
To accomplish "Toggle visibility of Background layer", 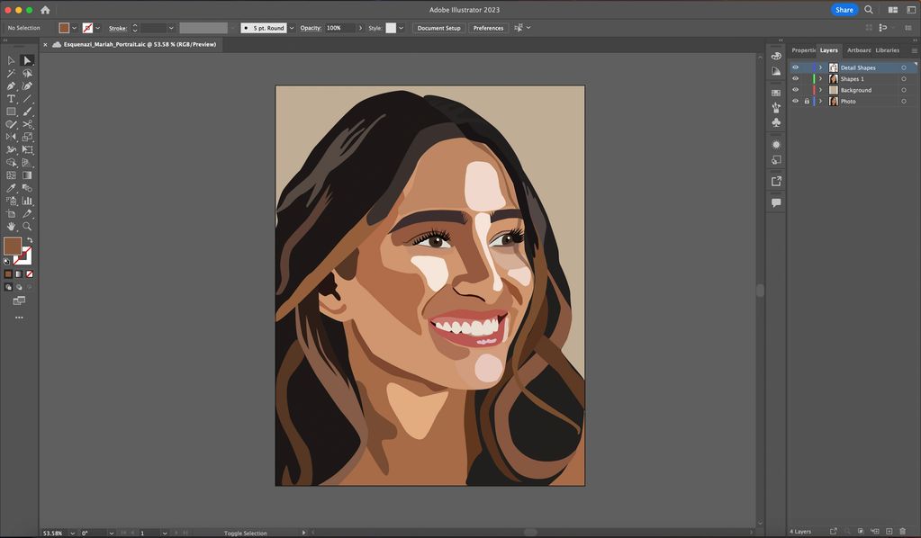I will click(x=795, y=90).
